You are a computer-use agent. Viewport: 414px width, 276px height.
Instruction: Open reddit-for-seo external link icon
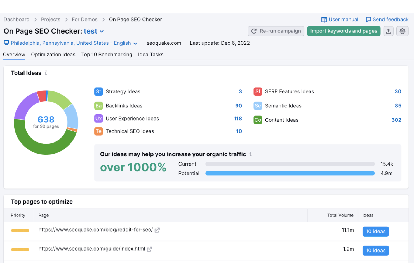pos(157,230)
